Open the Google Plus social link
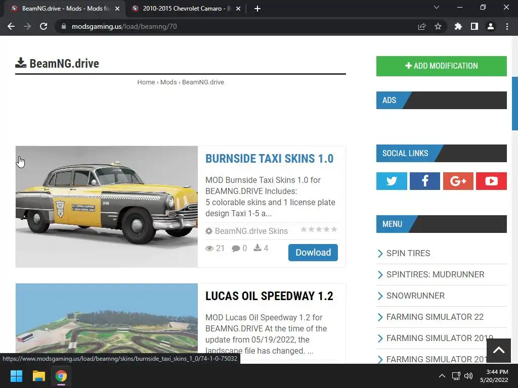Screen dimensions: 518x388 point(458,181)
